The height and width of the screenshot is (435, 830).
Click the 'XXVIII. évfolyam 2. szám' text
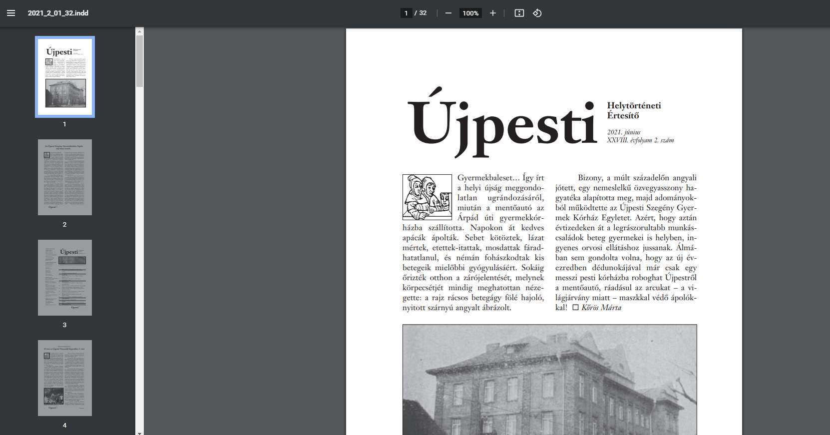[x=640, y=140]
